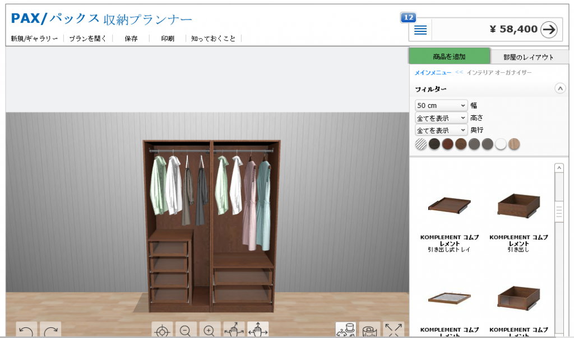
Task: Select the striped all-colors swatch
Action: click(421, 144)
